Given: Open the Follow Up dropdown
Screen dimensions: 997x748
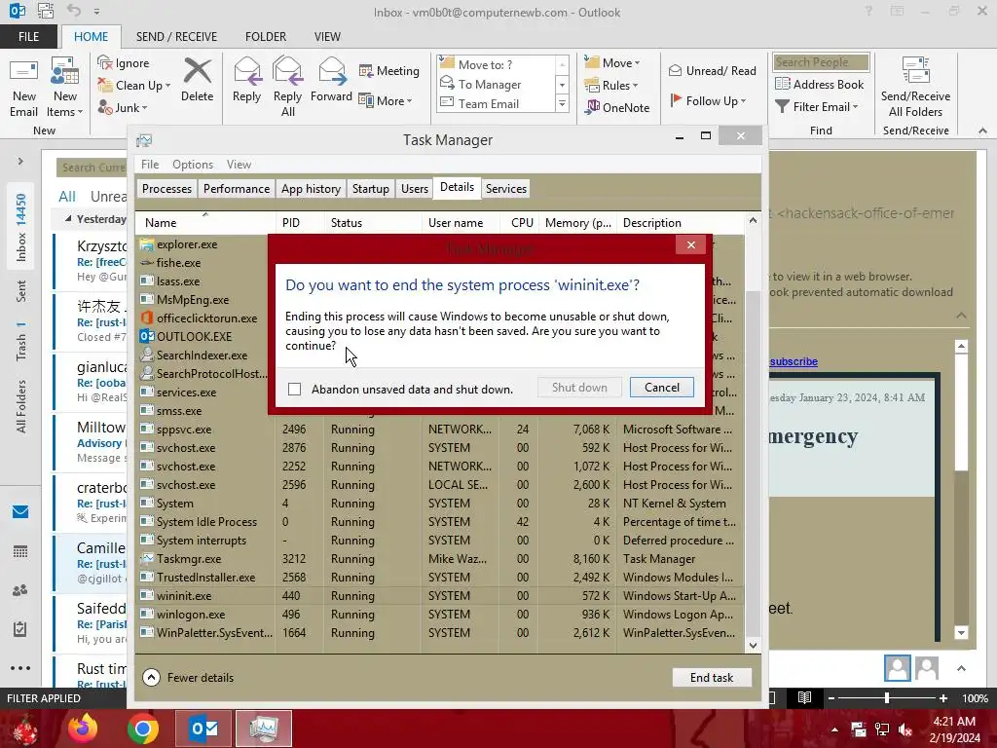Looking at the screenshot, I should (708, 100).
